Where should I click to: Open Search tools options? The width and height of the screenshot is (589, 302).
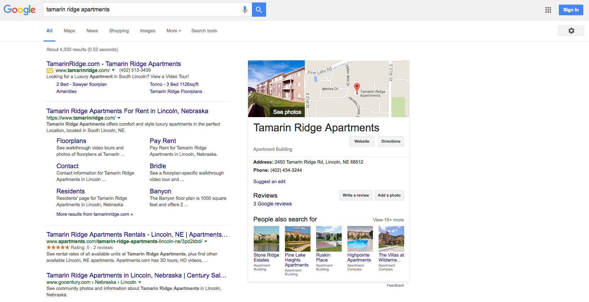(x=204, y=31)
